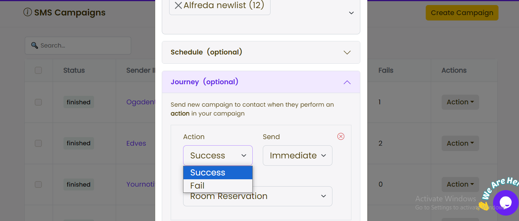Open the Action menu for the Edves row
Image resolution: width=519 pixels, height=221 pixels.
(460, 143)
